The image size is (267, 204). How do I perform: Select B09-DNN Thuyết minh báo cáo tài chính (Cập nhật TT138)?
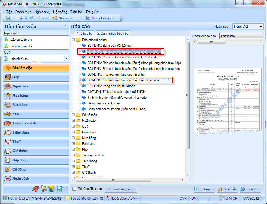point(129,80)
